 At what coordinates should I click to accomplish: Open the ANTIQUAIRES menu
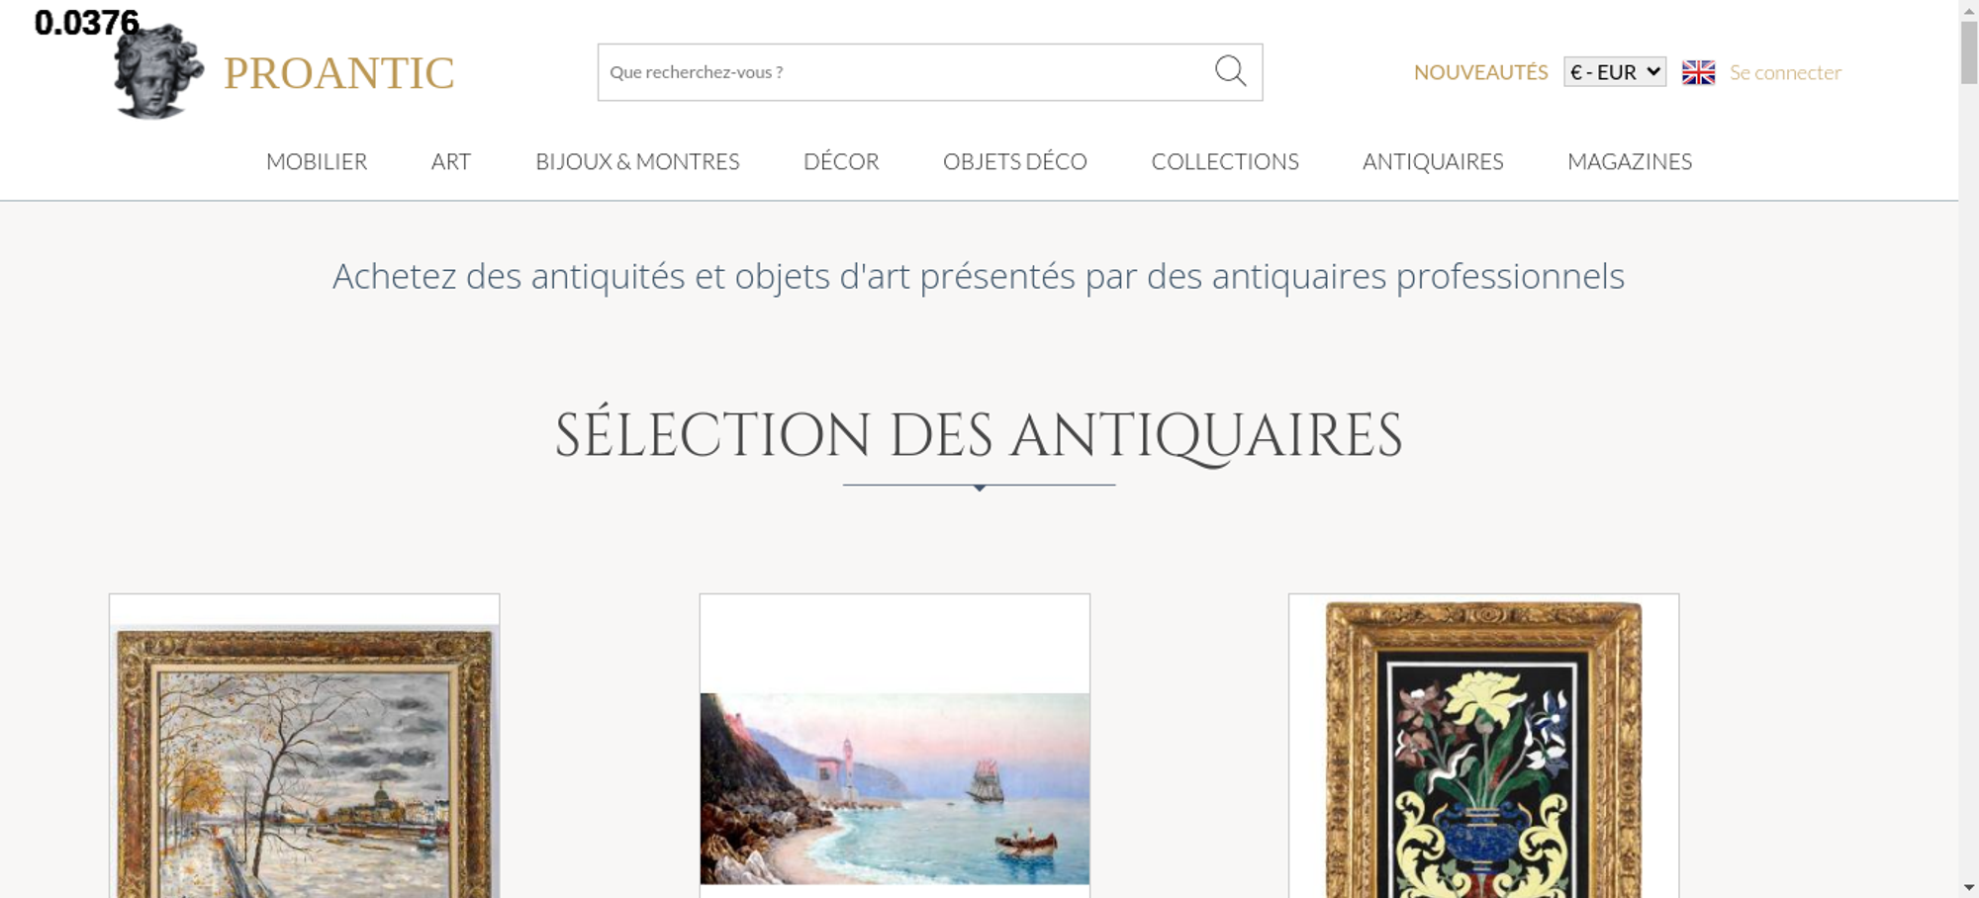tap(1433, 161)
